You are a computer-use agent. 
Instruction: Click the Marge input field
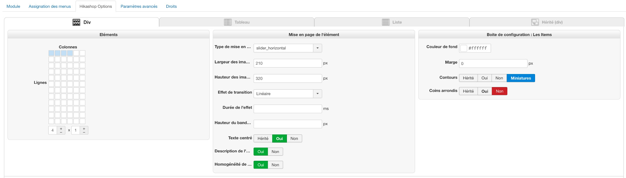493,64
